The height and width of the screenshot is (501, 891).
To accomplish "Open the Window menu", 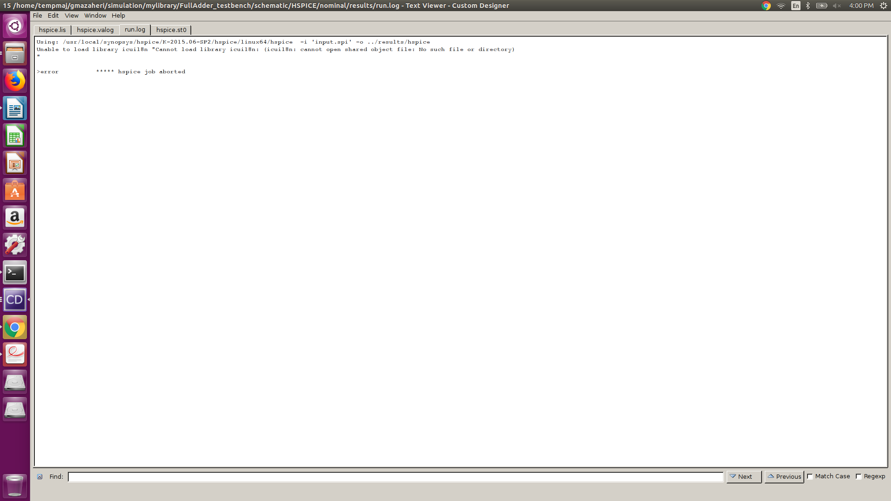I will point(95,15).
